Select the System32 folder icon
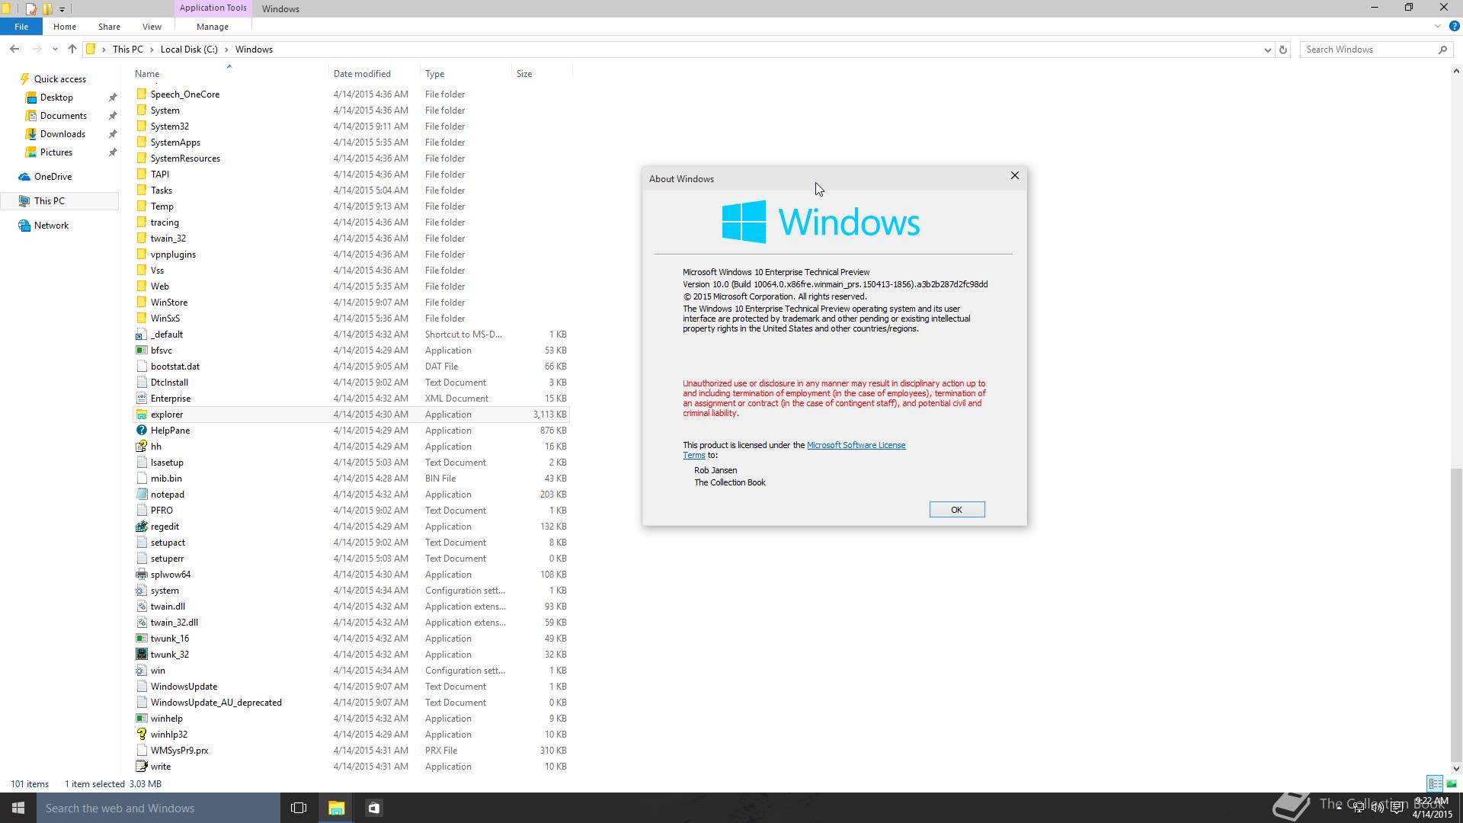The width and height of the screenshot is (1463, 823). click(141, 126)
